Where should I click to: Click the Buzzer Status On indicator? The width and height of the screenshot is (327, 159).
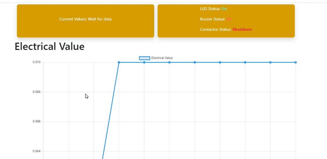229,19
